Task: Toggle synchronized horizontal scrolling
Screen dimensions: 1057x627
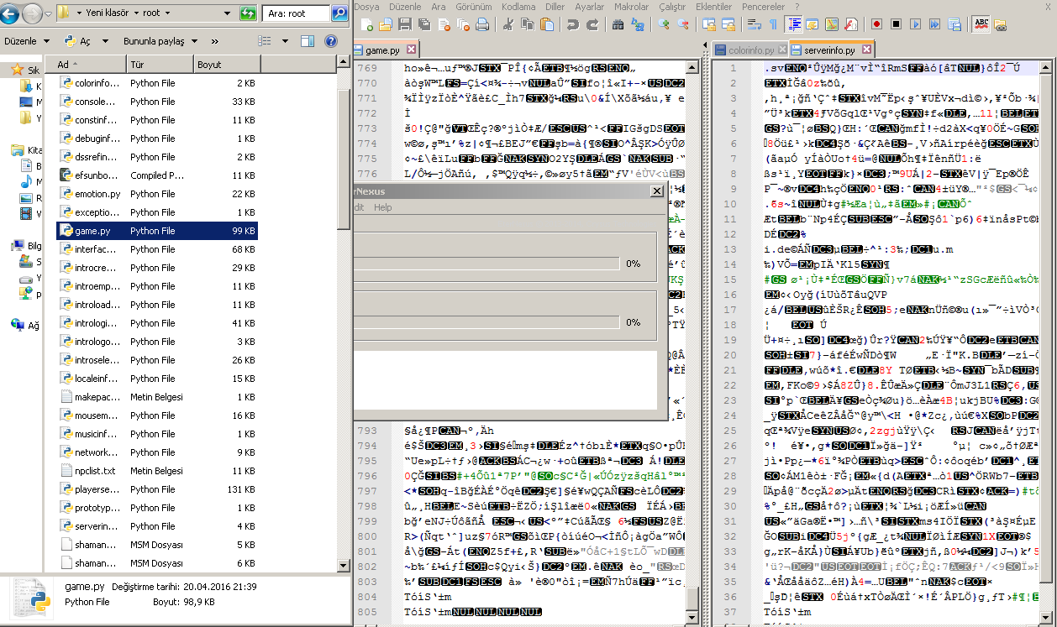Action: point(728,25)
